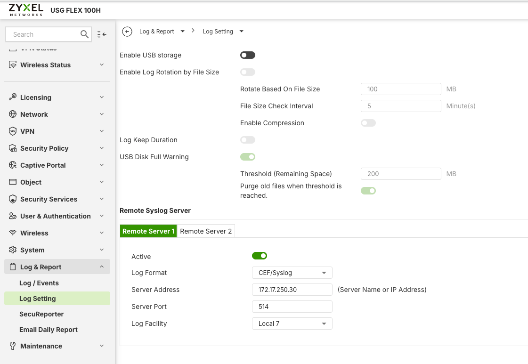
Task: Open the Captive Portal menu label
Action: pos(43,165)
